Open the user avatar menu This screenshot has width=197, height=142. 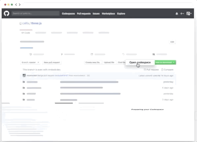(189, 14)
